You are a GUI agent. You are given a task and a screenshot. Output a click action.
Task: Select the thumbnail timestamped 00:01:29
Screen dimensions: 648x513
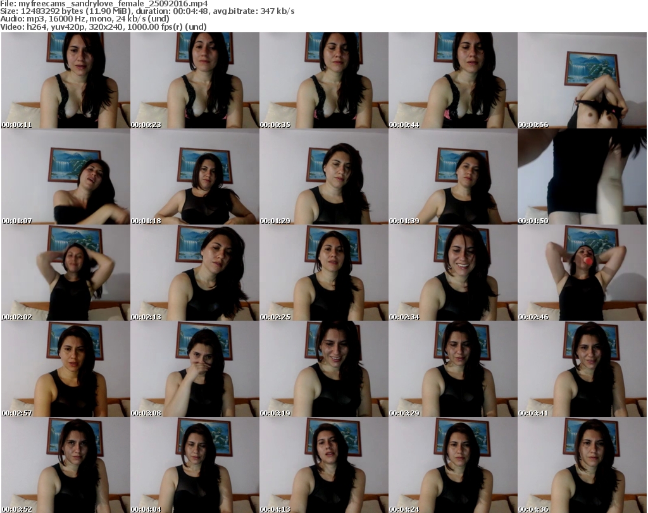323,177
